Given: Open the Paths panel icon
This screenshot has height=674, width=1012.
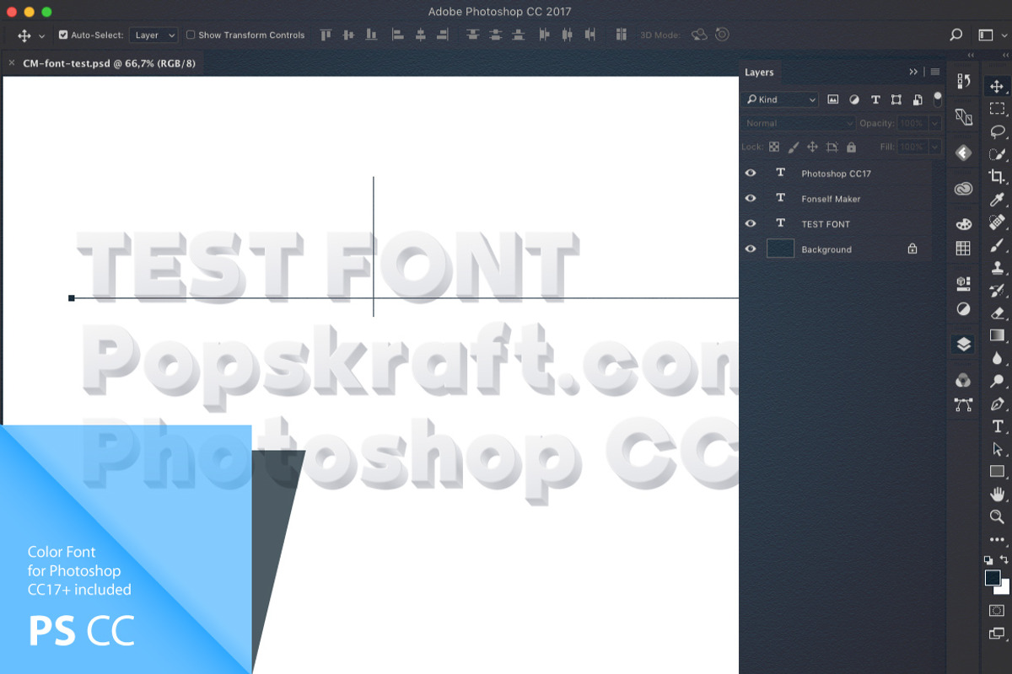Looking at the screenshot, I should [964, 404].
